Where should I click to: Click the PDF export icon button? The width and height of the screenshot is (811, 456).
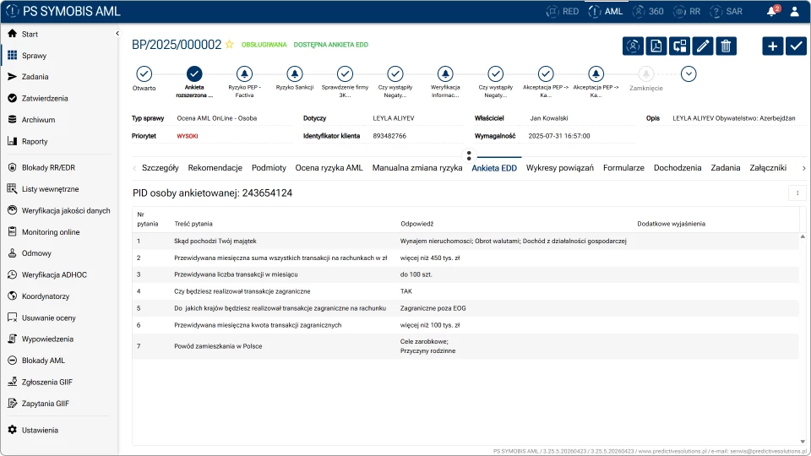[x=656, y=46]
